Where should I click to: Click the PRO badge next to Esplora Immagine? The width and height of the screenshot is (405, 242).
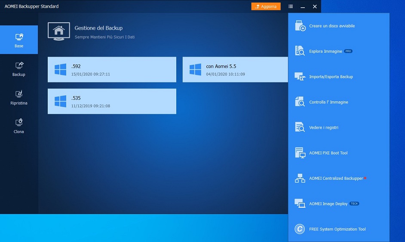tap(348, 51)
